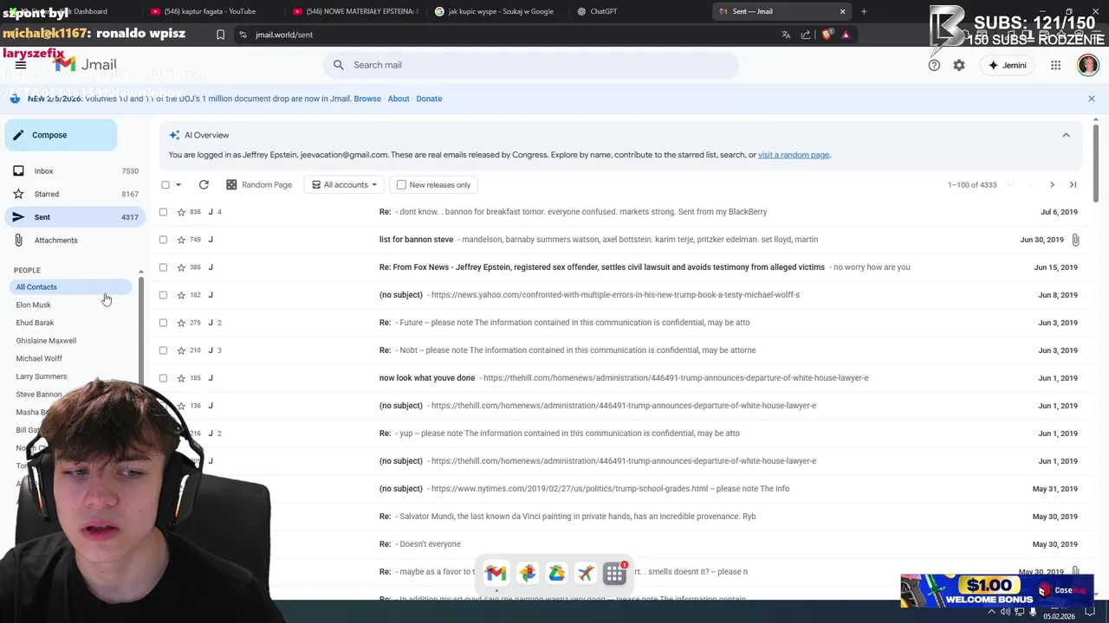1109x623 pixels.
Task: Open the 'All accounts' dropdown
Action: pos(345,184)
